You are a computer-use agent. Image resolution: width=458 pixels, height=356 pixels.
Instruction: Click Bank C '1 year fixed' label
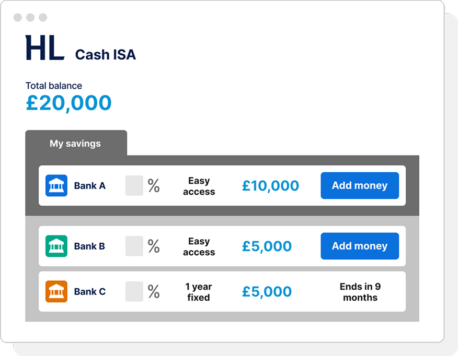tap(199, 292)
